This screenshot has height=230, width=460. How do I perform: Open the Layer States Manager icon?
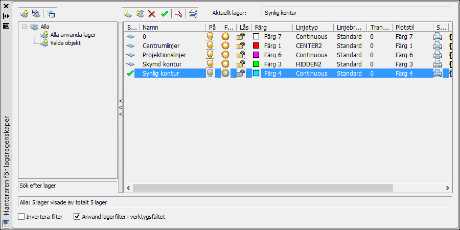click(51, 13)
